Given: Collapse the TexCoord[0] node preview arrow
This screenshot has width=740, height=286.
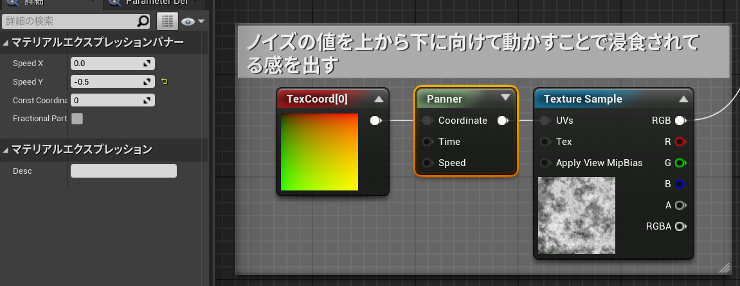Looking at the screenshot, I should coord(379,99).
